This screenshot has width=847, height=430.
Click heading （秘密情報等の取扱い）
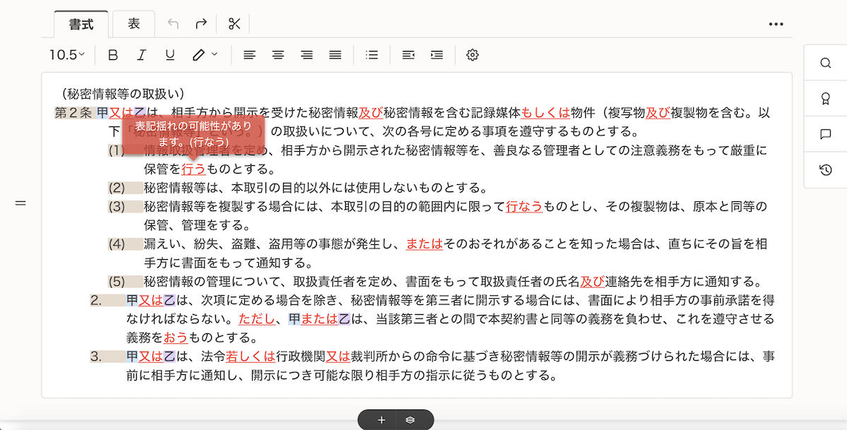(121, 93)
